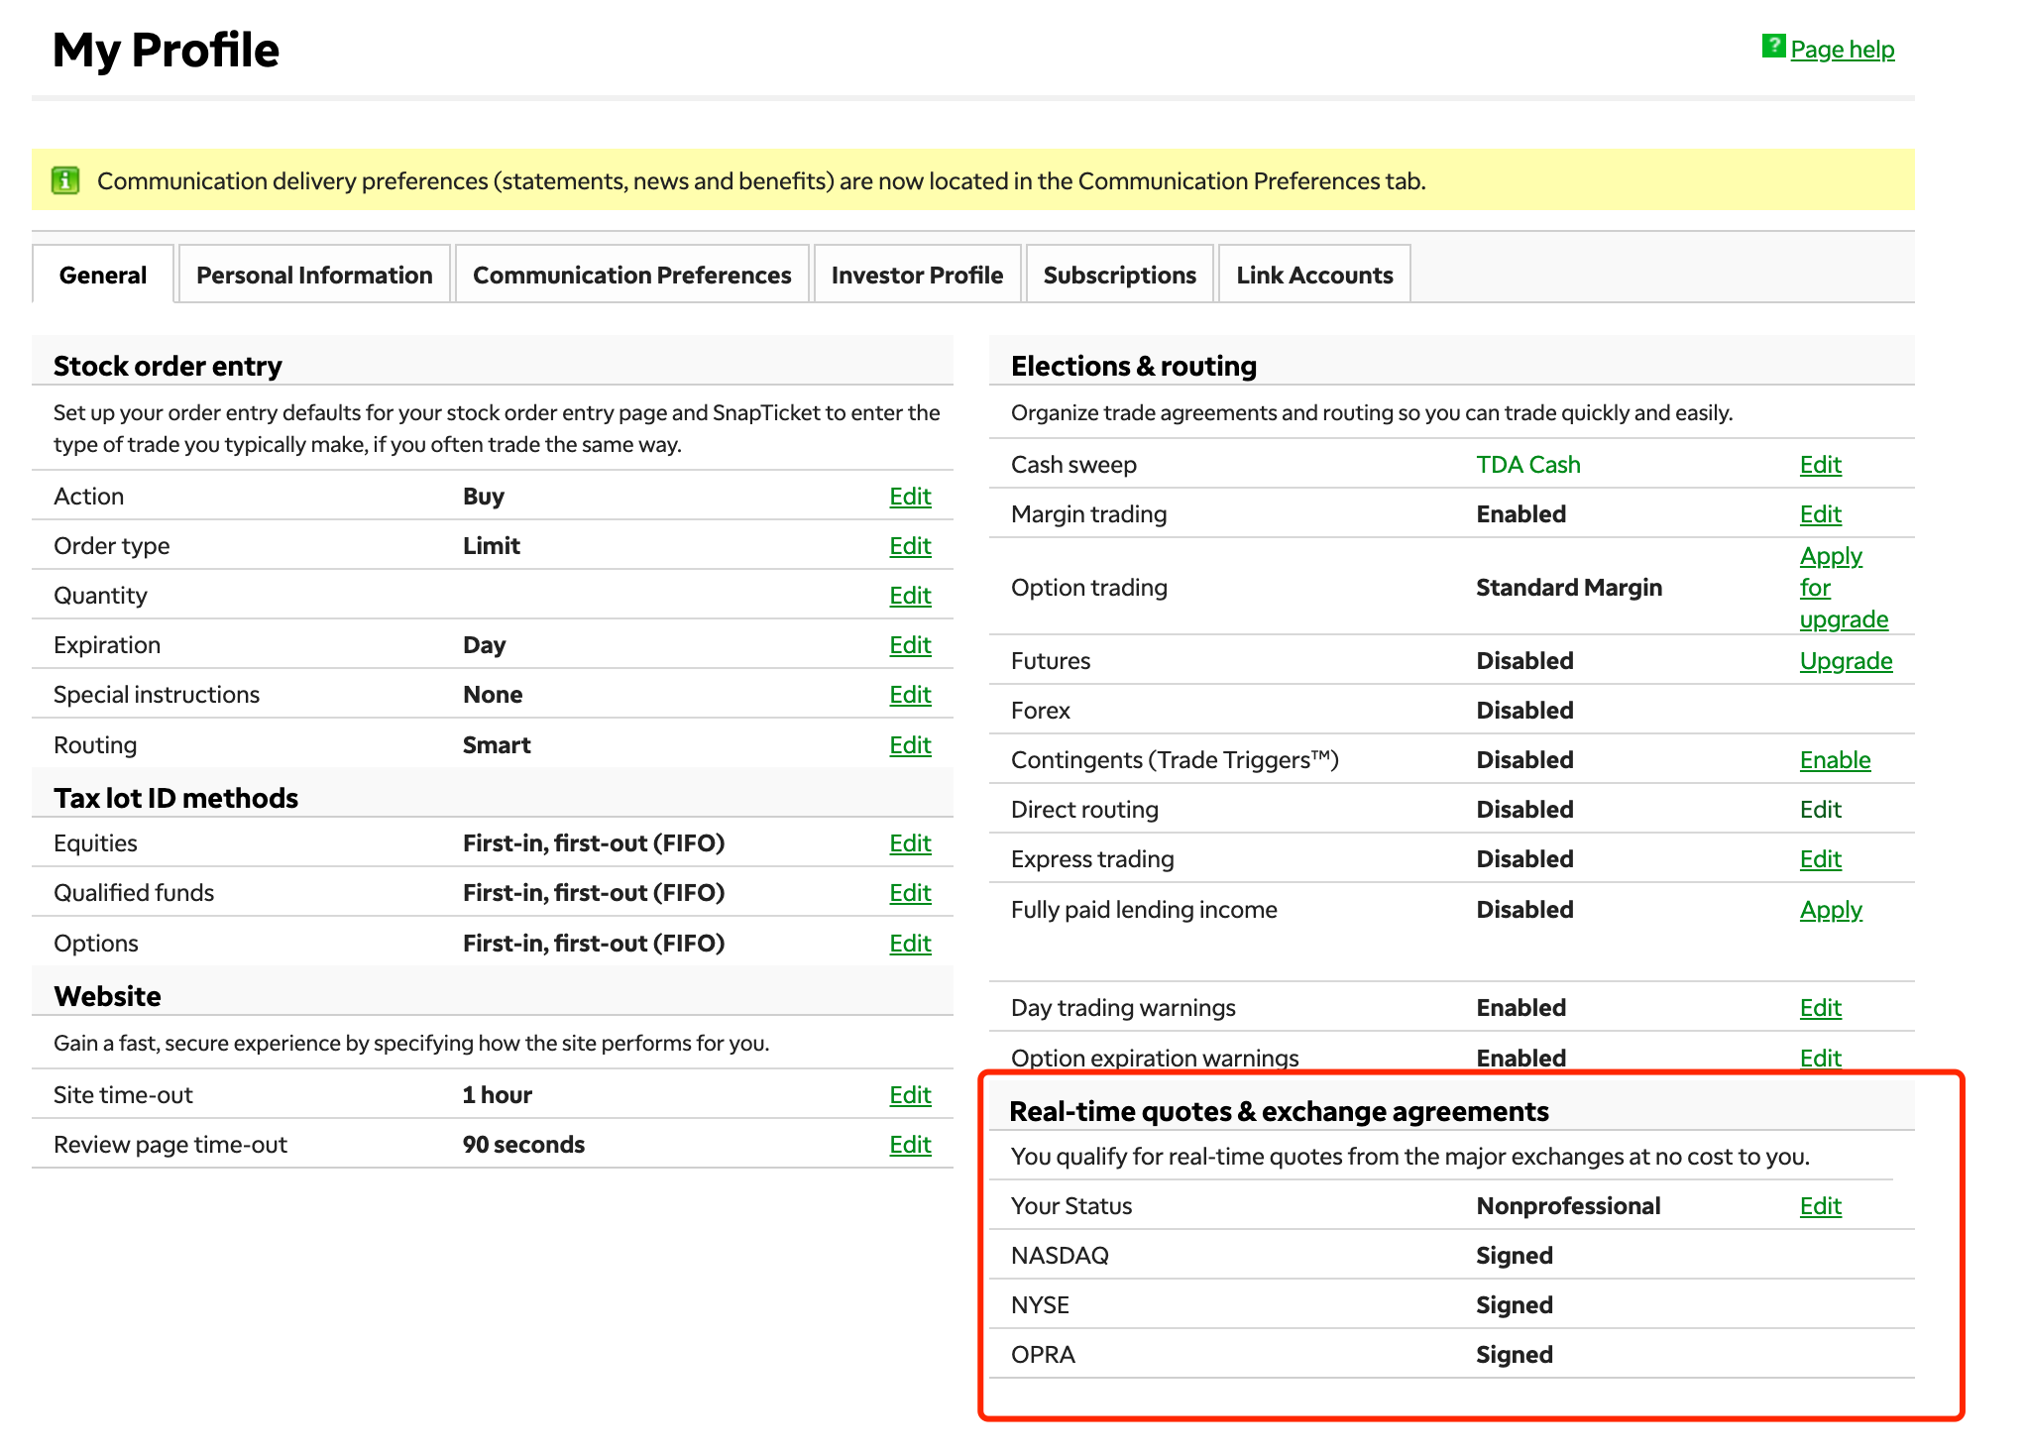Screen dimensions: 2026x1455
Task: Switch to the Link Accounts tab
Action: [x=1314, y=275]
